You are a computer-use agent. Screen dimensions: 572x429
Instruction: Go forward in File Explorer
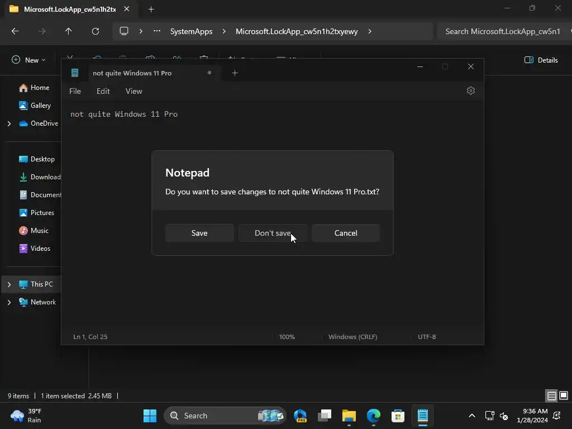[42, 31]
